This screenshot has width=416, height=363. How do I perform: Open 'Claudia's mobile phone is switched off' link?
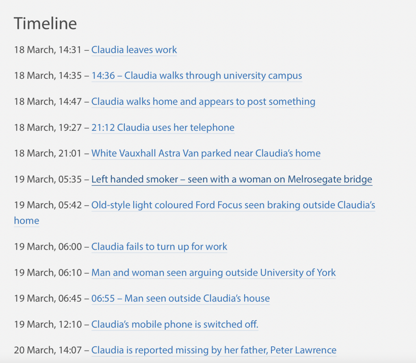coord(175,325)
